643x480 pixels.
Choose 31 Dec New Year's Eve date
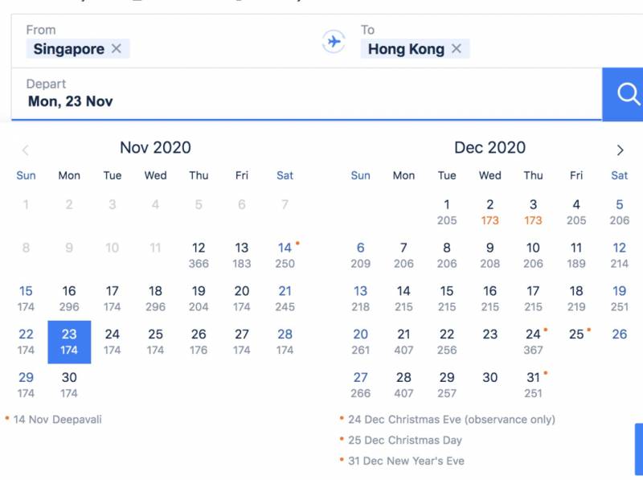[533, 384]
